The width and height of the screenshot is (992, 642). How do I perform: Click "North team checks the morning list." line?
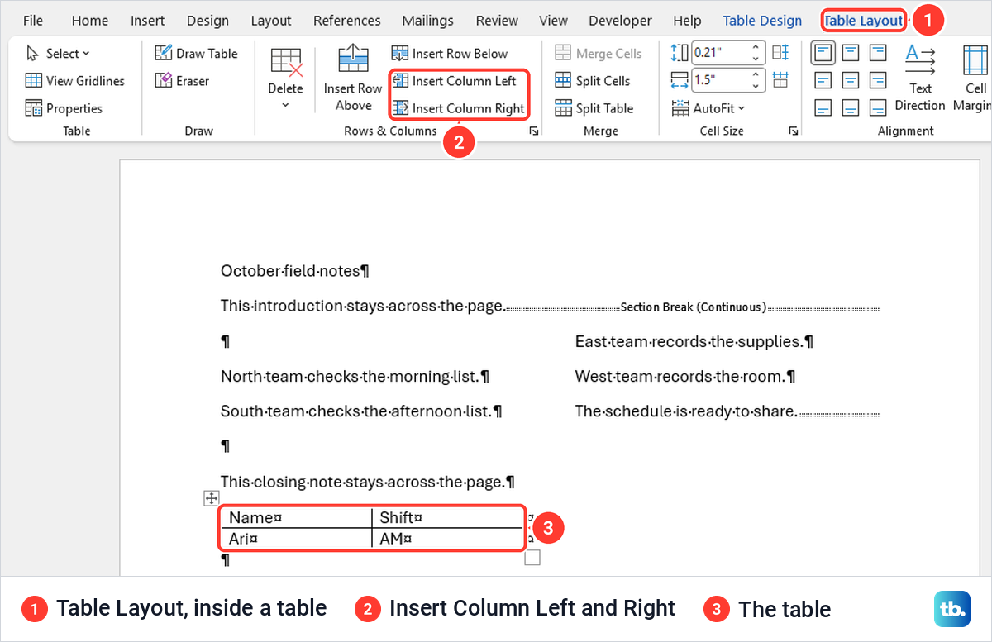click(x=355, y=377)
